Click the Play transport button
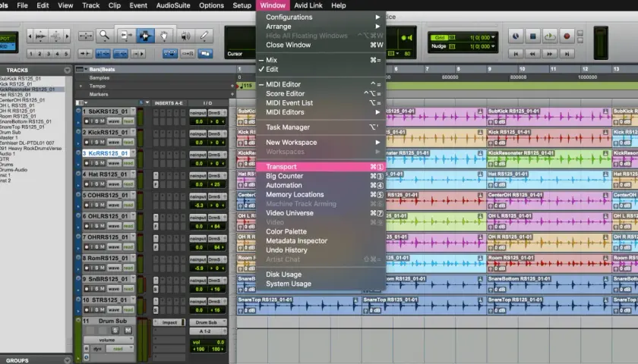638x364 pixels. tap(550, 36)
